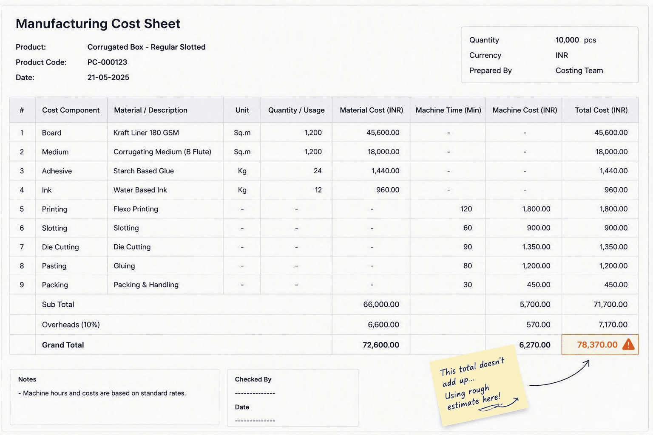Click the sheet date 21-05-2025
This screenshot has width=653, height=435.
[108, 77]
